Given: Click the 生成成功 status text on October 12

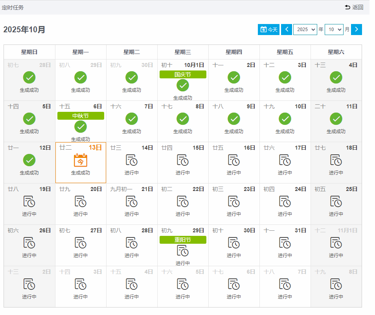Looking at the screenshot, I should [x=29, y=173].
